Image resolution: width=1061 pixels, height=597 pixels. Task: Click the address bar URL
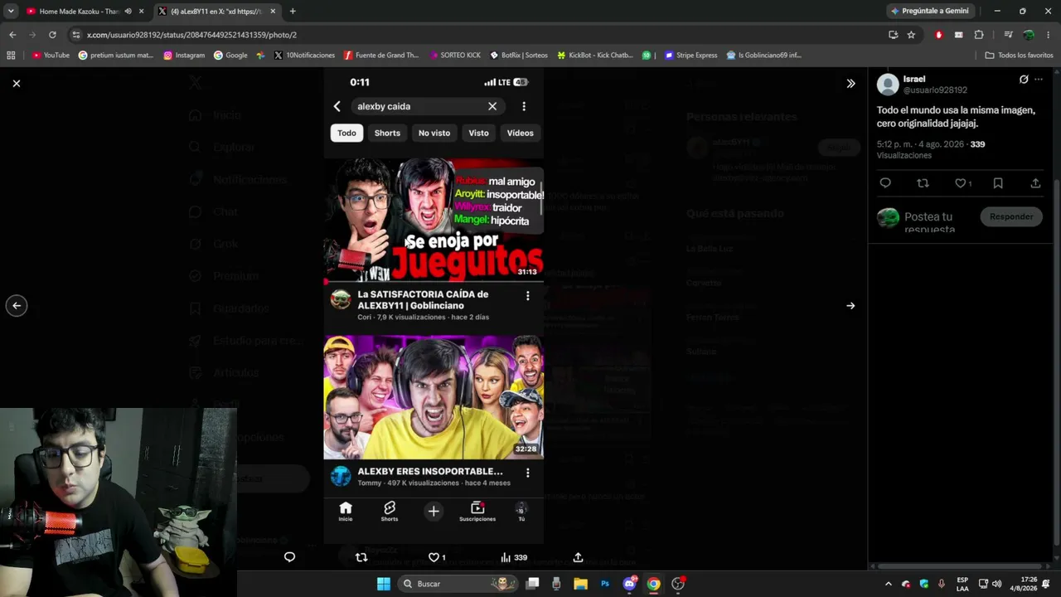coord(191,35)
